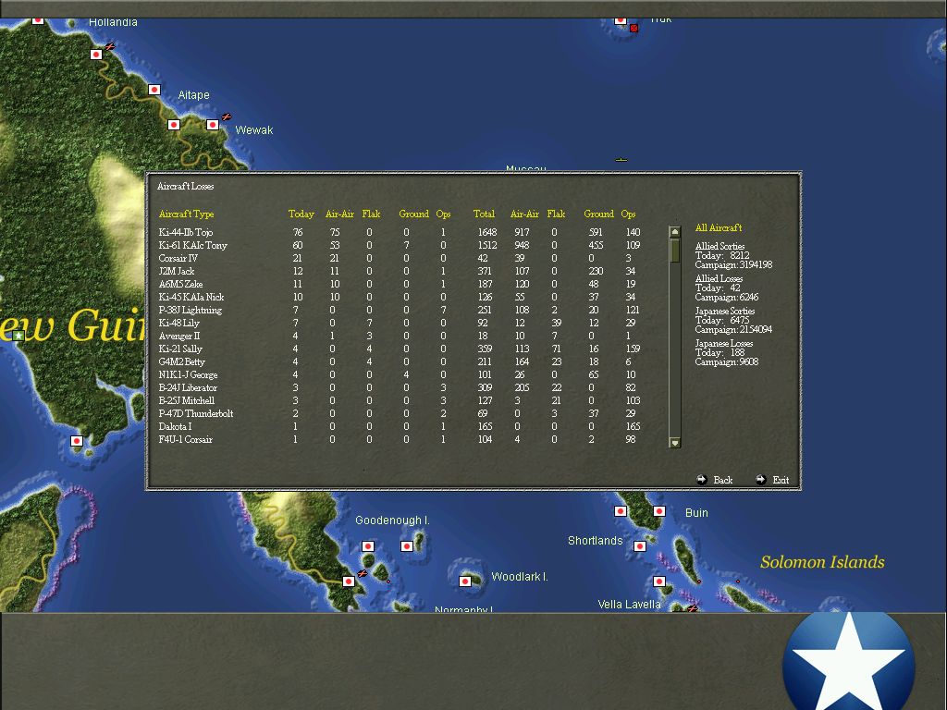
Task: Click the Aircraft Type column header
Action: tap(186, 214)
